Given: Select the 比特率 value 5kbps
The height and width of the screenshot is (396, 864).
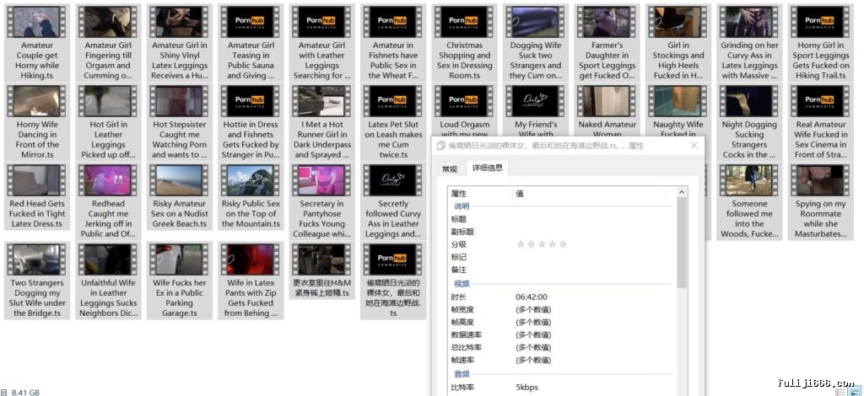Looking at the screenshot, I should click(x=526, y=388).
